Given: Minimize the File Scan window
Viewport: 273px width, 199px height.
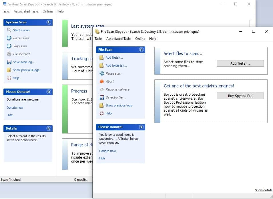Looking at the screenshot, I should [x=241, y=31].
